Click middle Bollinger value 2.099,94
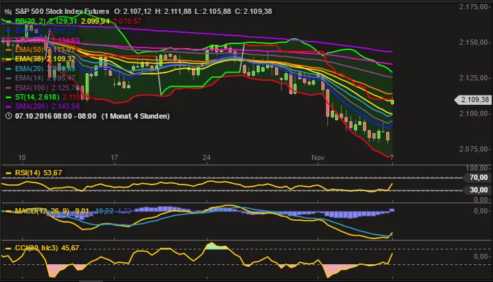Viewport: 493px width, 282px height. point(95,21)
